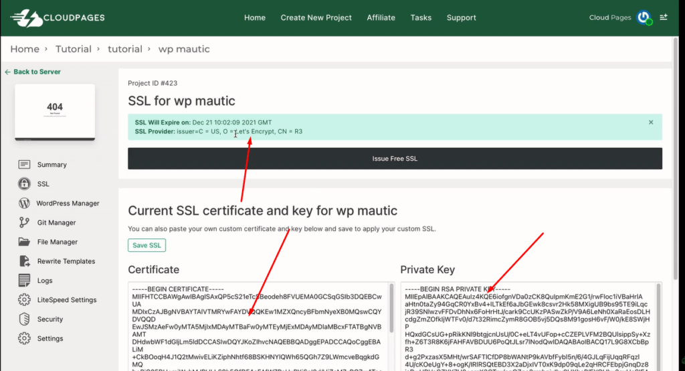The height and width of the screenshot is (371, 685).
Task: Click the lowercase tutorial breadcrumb
Action: 125,49
